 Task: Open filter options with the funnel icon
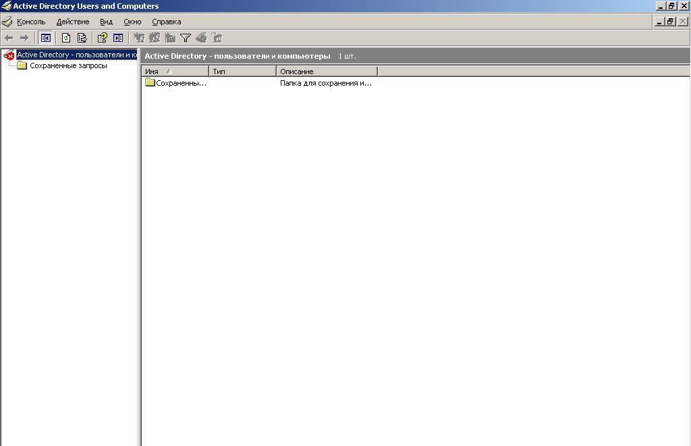pos(186,38)
